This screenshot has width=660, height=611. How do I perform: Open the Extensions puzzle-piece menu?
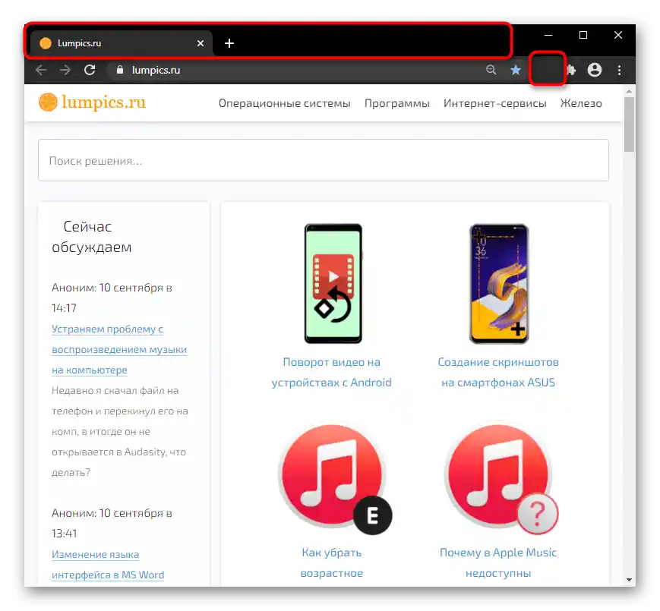[571, 70]
